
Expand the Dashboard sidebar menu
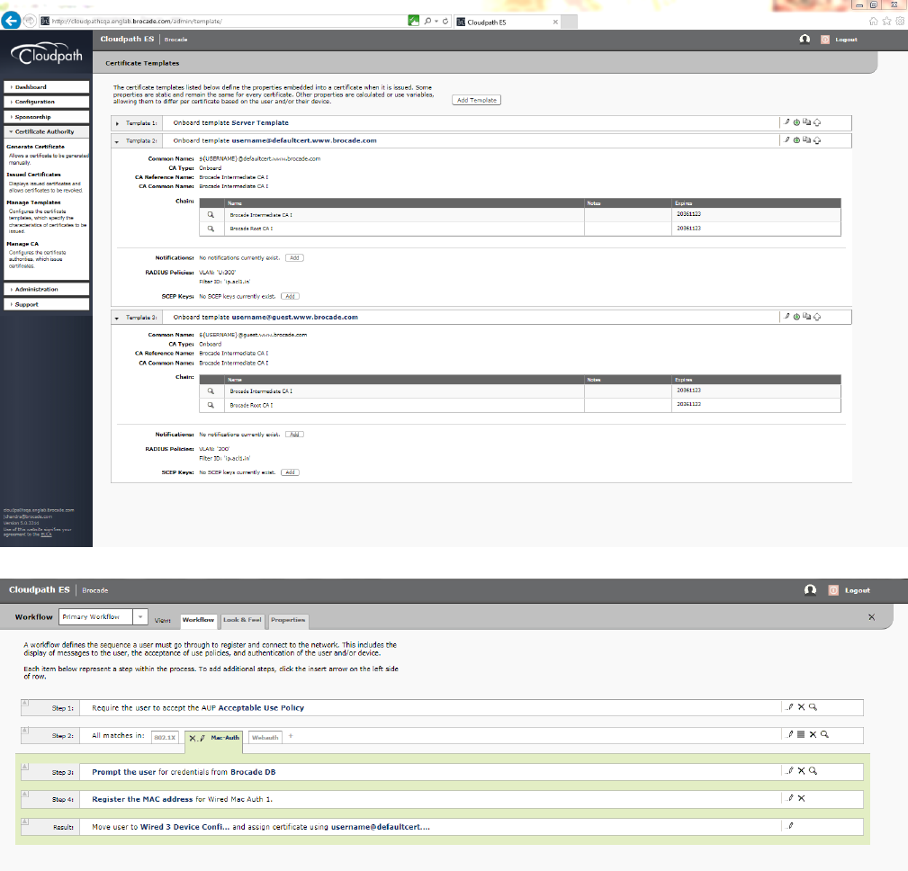46,87
